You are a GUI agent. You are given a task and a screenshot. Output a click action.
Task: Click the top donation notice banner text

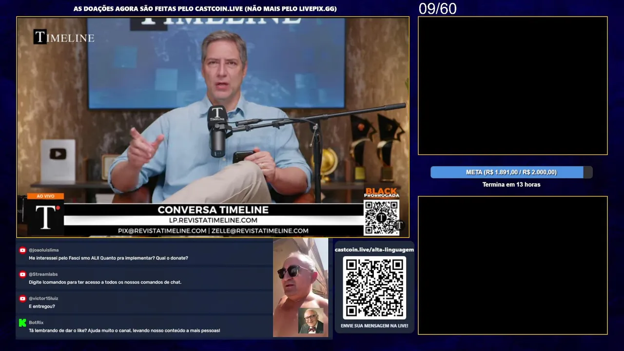tap(205, 9)
